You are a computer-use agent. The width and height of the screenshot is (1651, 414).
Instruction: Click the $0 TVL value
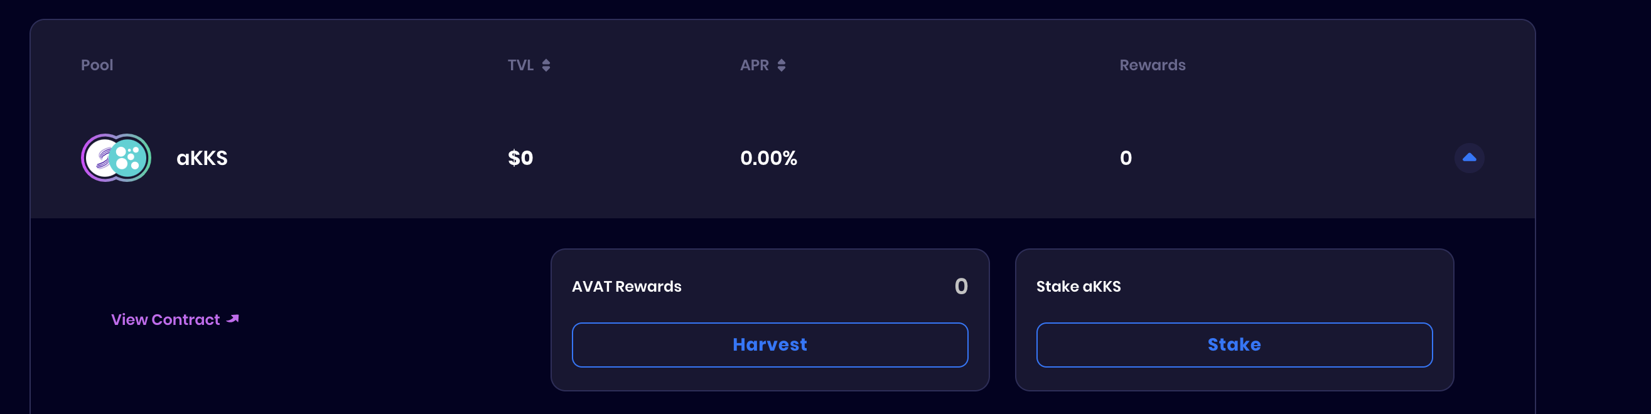(x=520, y=157)
